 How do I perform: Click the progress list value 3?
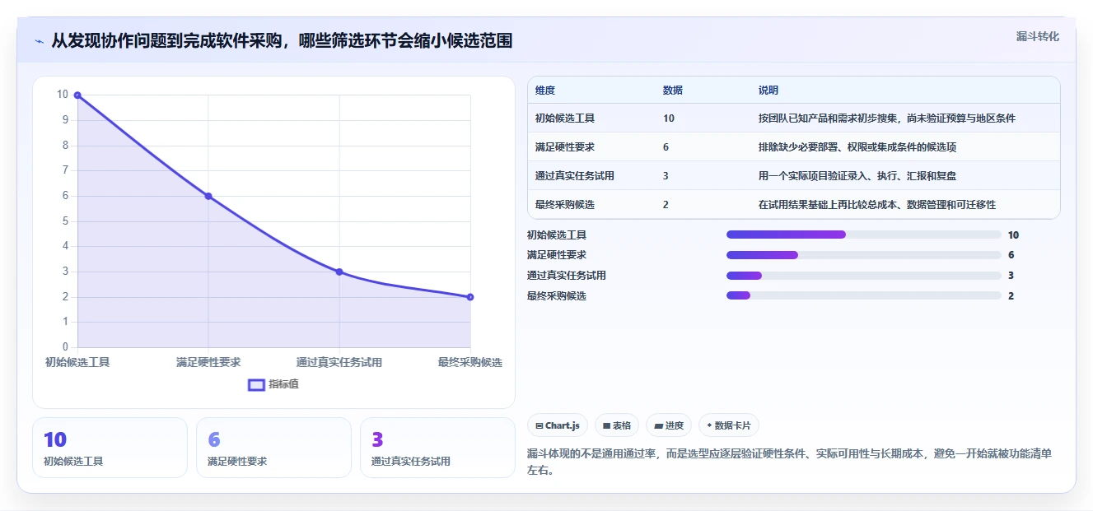1011,276
